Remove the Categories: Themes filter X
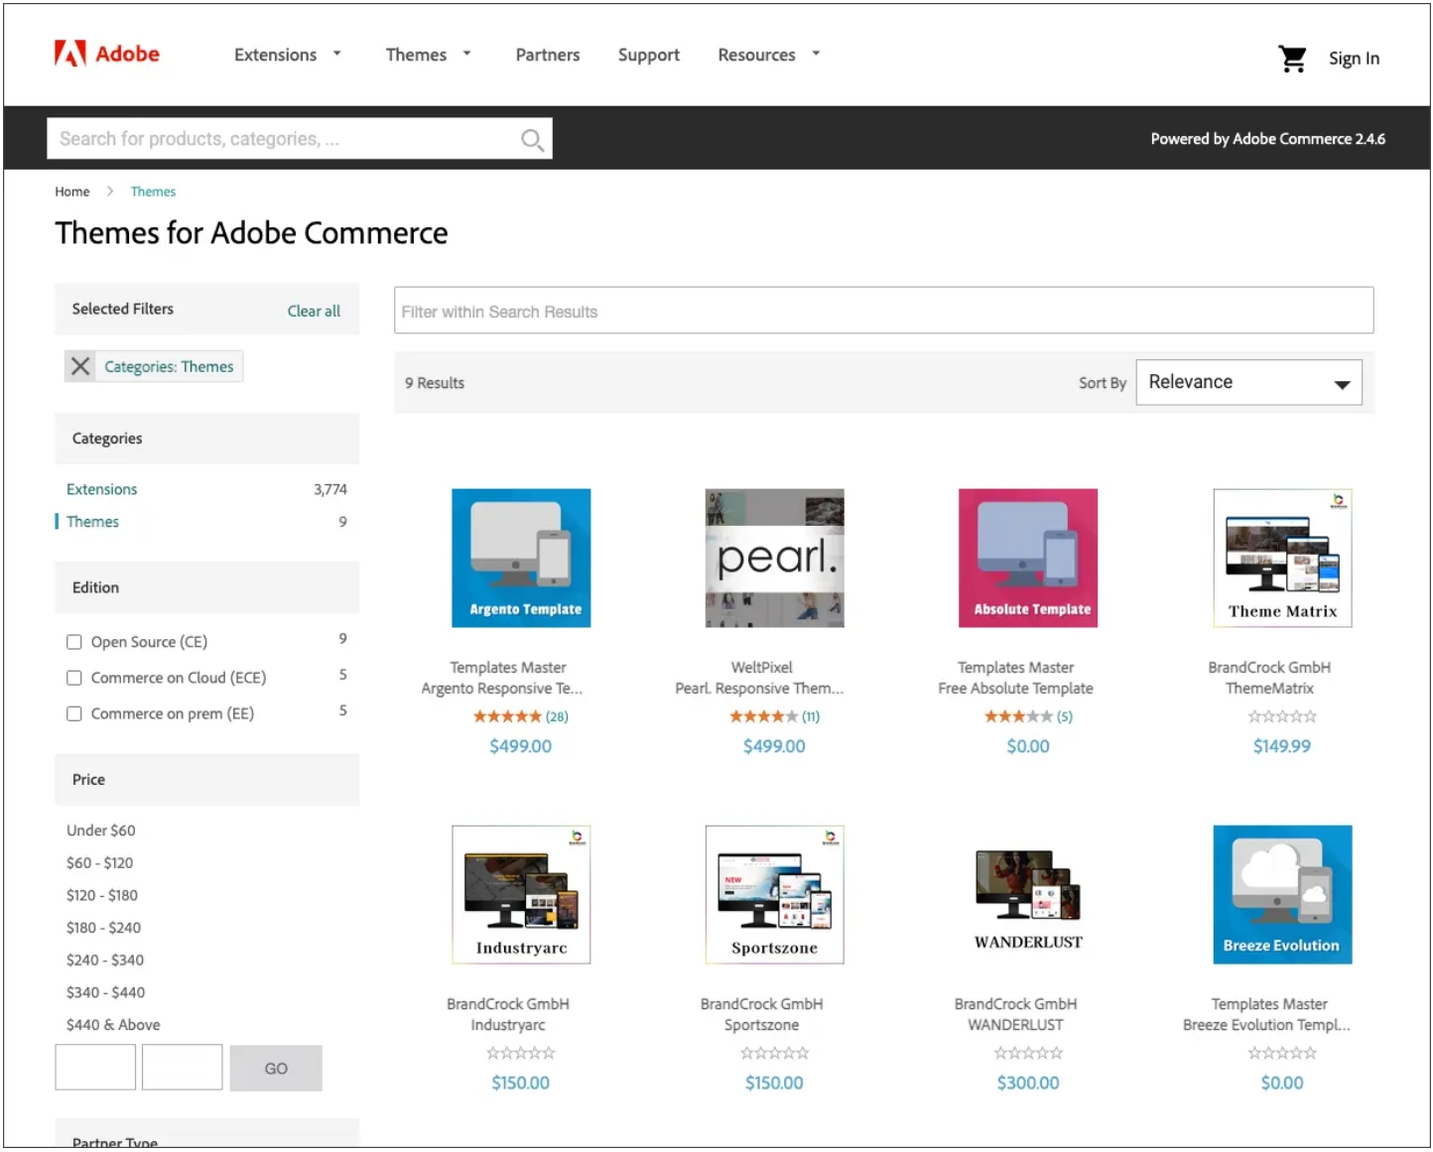The width and height of the screenshot is (1433, 1152). [80, 366]
